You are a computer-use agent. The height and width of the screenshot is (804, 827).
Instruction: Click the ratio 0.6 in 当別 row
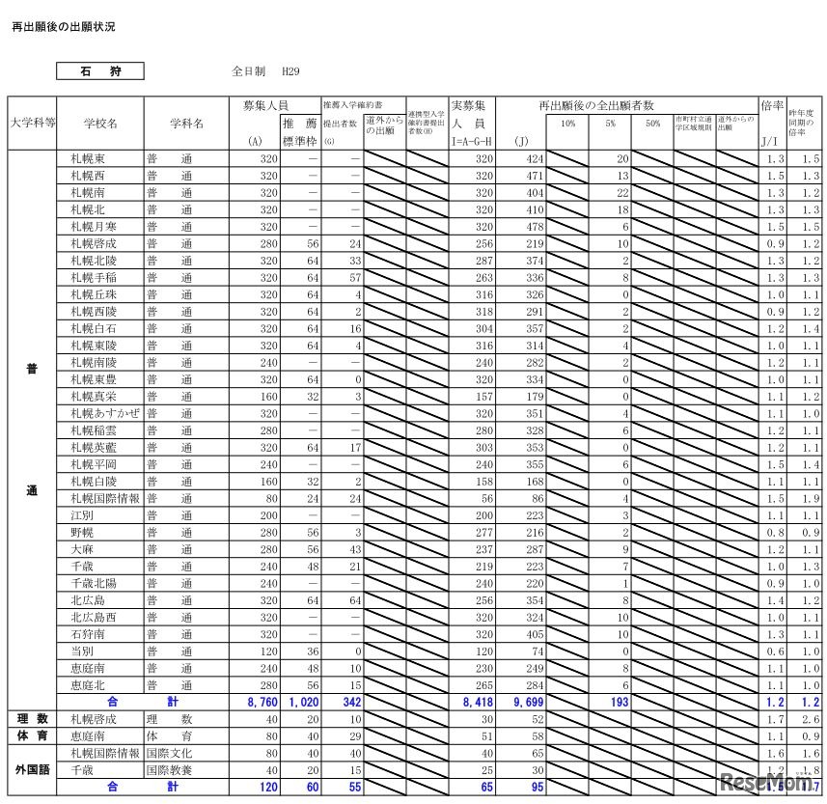[x=775, y=651]
